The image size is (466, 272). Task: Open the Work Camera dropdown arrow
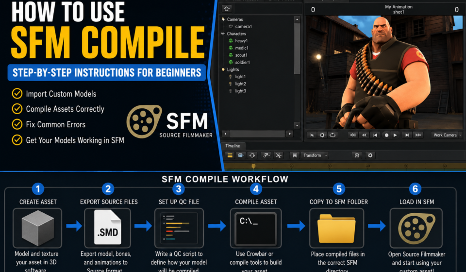click(460, 135)
